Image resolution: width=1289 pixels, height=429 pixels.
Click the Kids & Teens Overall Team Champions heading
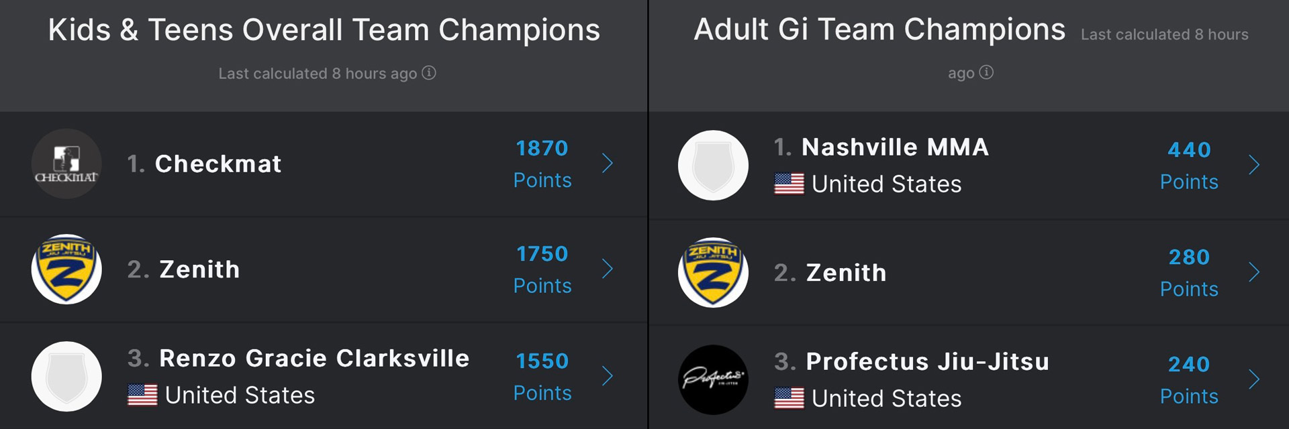point(324,30)
